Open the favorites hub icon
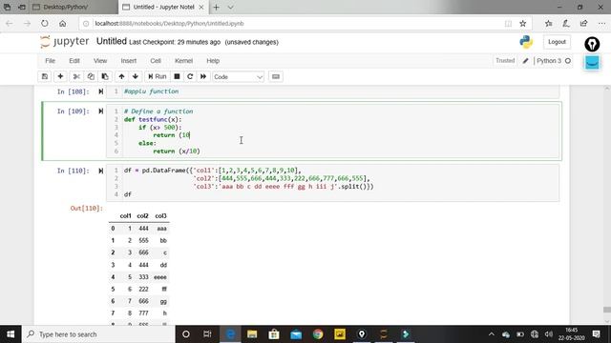The height and width of the screenshot is (343, 611). (549, 23)
